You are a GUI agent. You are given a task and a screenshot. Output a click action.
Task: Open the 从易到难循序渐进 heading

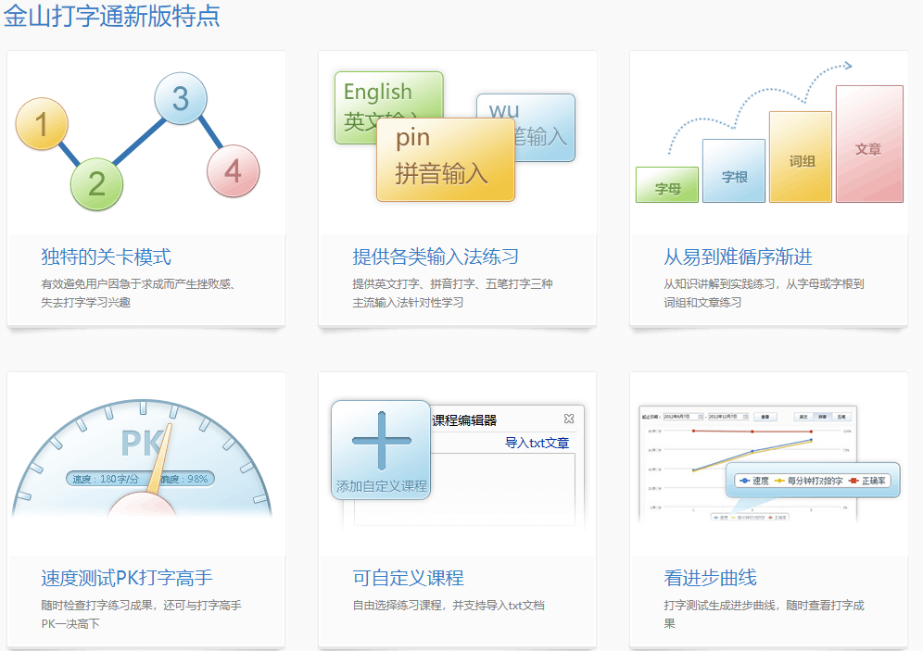(x=739, y=257)
